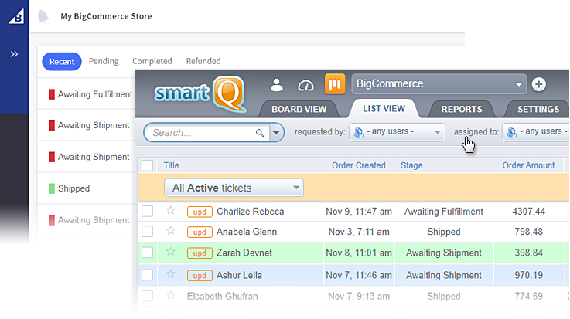Open user profile person icon
570x319 pixels.
(x=277, y=85)
